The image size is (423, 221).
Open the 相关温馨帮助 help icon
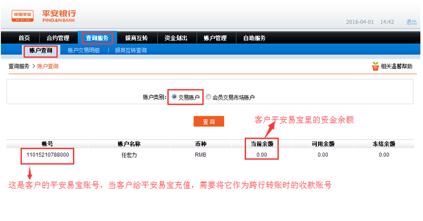click(x=375, y=66)
